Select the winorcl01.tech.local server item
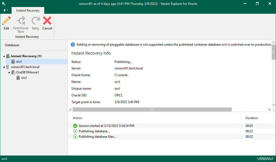This screenshot has width=276, height=162. pyautogui.click(x=25, y=67)
